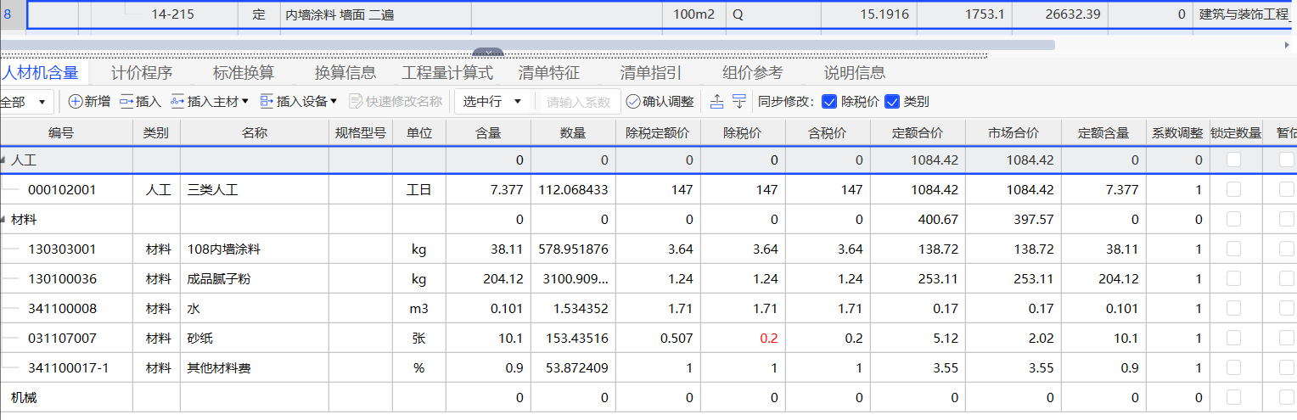Click the 系数调整 column header
Image resolution: width=1297 pixels, height=420 pixels.
(1177, 133)
